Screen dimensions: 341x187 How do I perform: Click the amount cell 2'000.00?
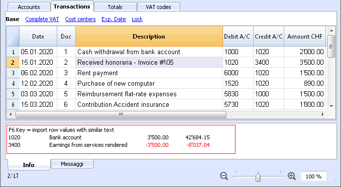(305, 52)
